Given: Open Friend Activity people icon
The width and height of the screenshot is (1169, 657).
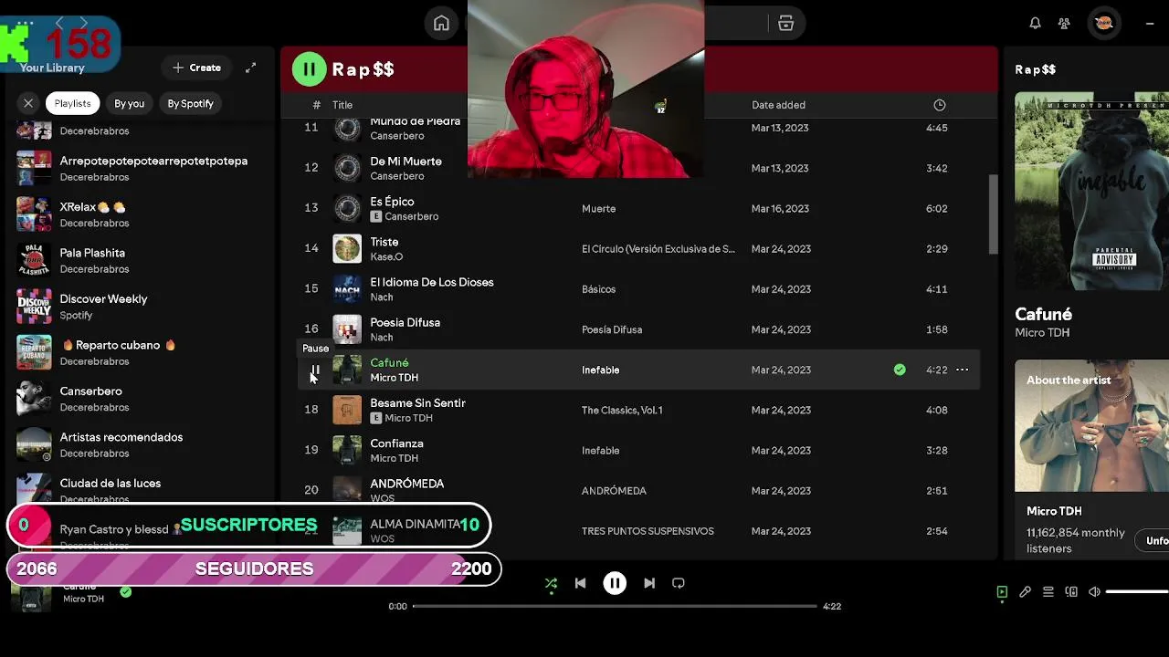Looking at the screenshot, I should click(1064, 24).
